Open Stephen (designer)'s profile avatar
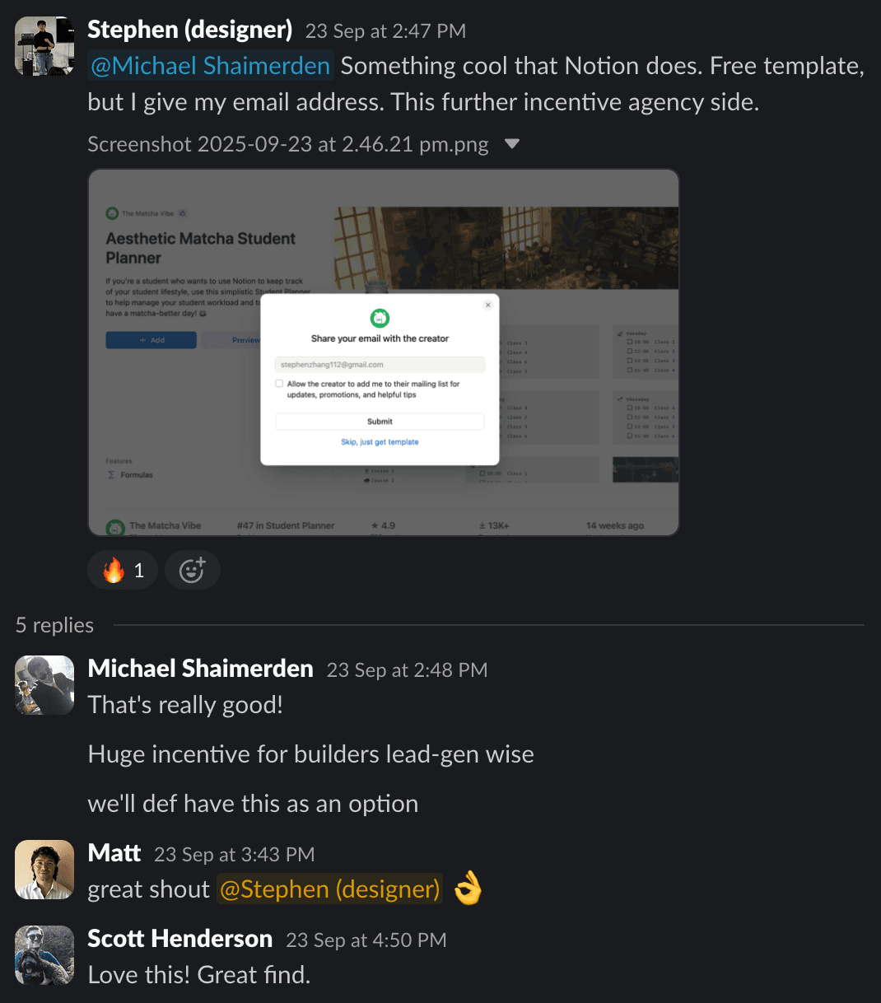This screenshot has width=881, height=1003. (x=45, y=46)
